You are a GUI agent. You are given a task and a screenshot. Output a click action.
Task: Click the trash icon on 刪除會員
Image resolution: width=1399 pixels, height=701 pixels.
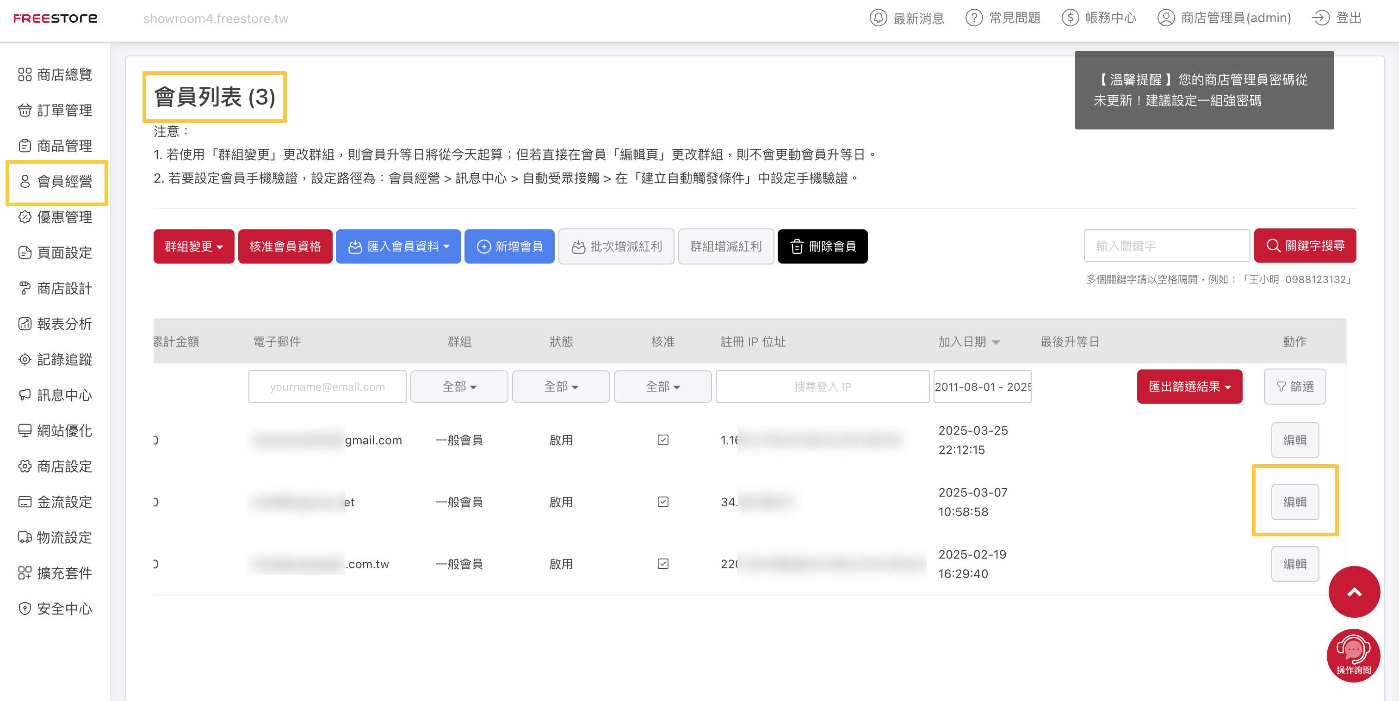pyautogui.click(x=797, y=246)
